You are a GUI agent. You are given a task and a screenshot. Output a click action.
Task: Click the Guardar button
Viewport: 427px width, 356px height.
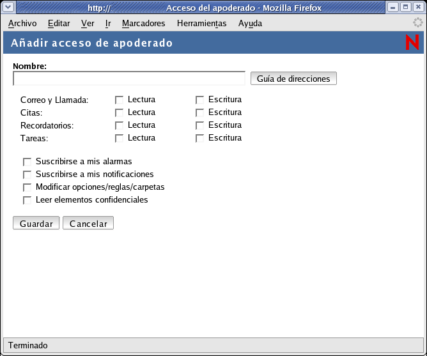(x=36, y=223)
